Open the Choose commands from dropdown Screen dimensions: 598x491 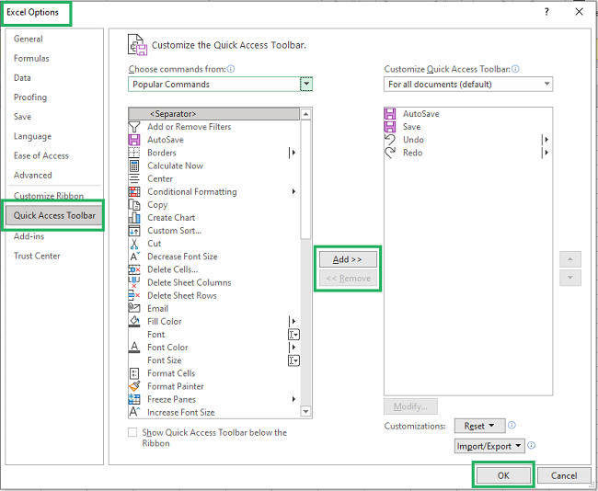[x=306, y=84]
